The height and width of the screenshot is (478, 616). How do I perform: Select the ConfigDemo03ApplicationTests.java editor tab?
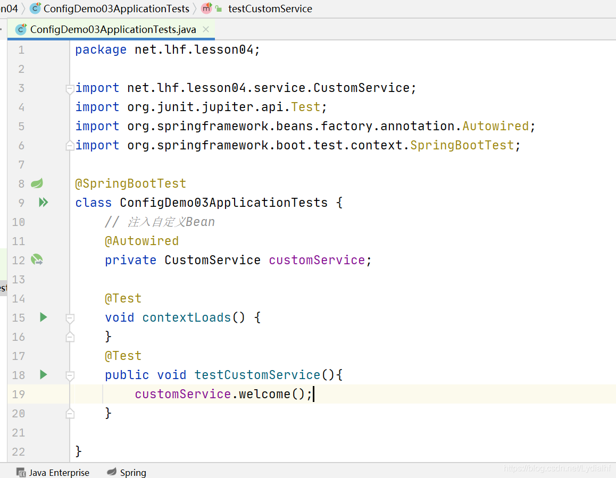coord(113,29)
